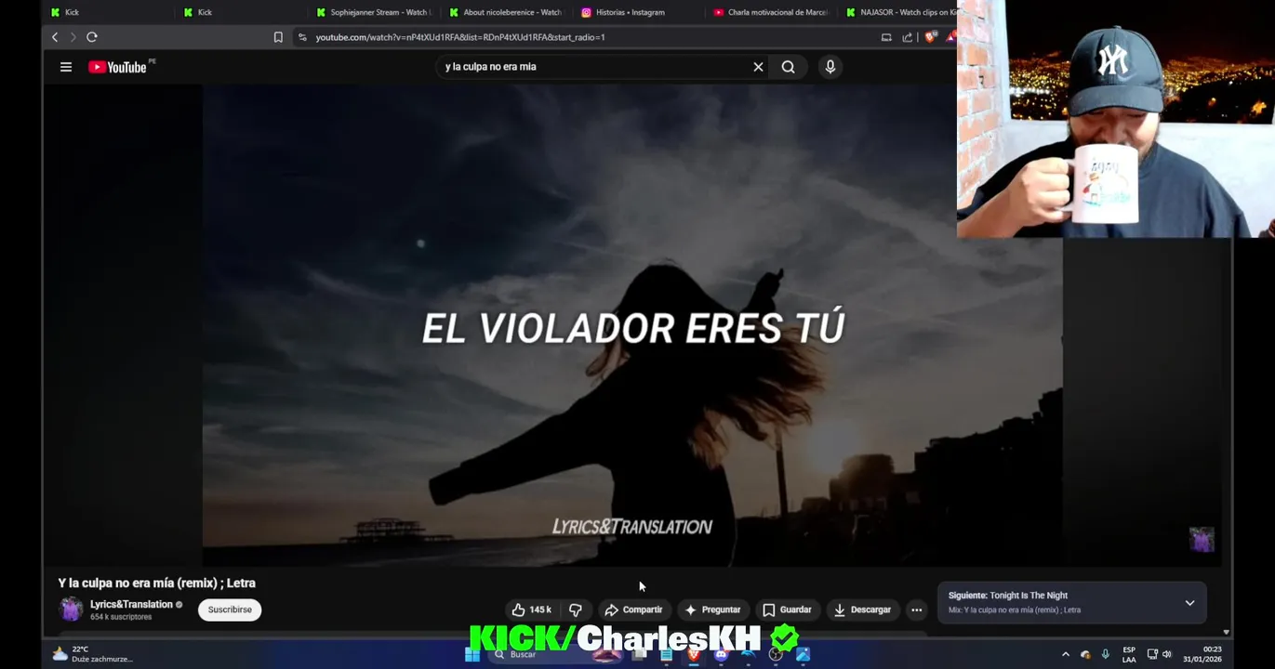This screenshot has height=669, width=1275.
Task: Open Lyrics&Translation channel name link
Action: click(131, 604)
